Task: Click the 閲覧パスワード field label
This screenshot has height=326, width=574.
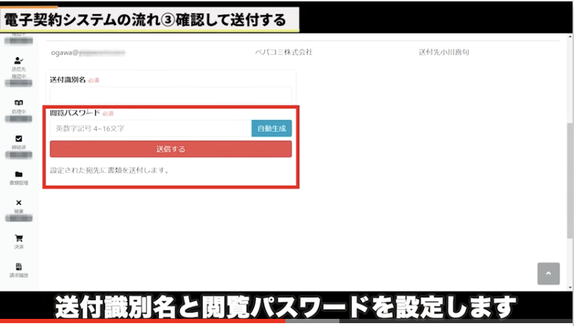Action: [x=74, y=113]
